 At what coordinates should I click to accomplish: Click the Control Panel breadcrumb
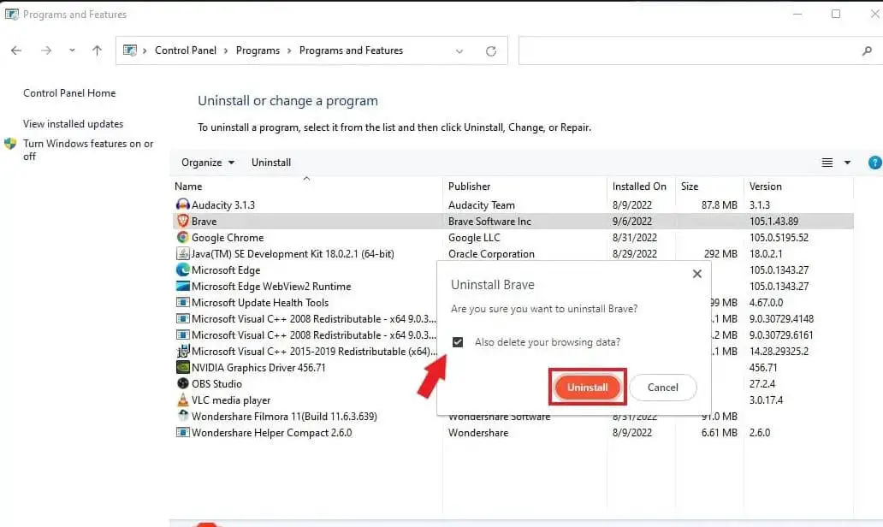tap(186, 50)
